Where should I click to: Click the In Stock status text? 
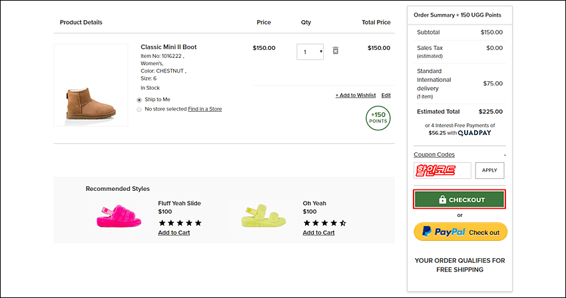(x=150, y=88)
